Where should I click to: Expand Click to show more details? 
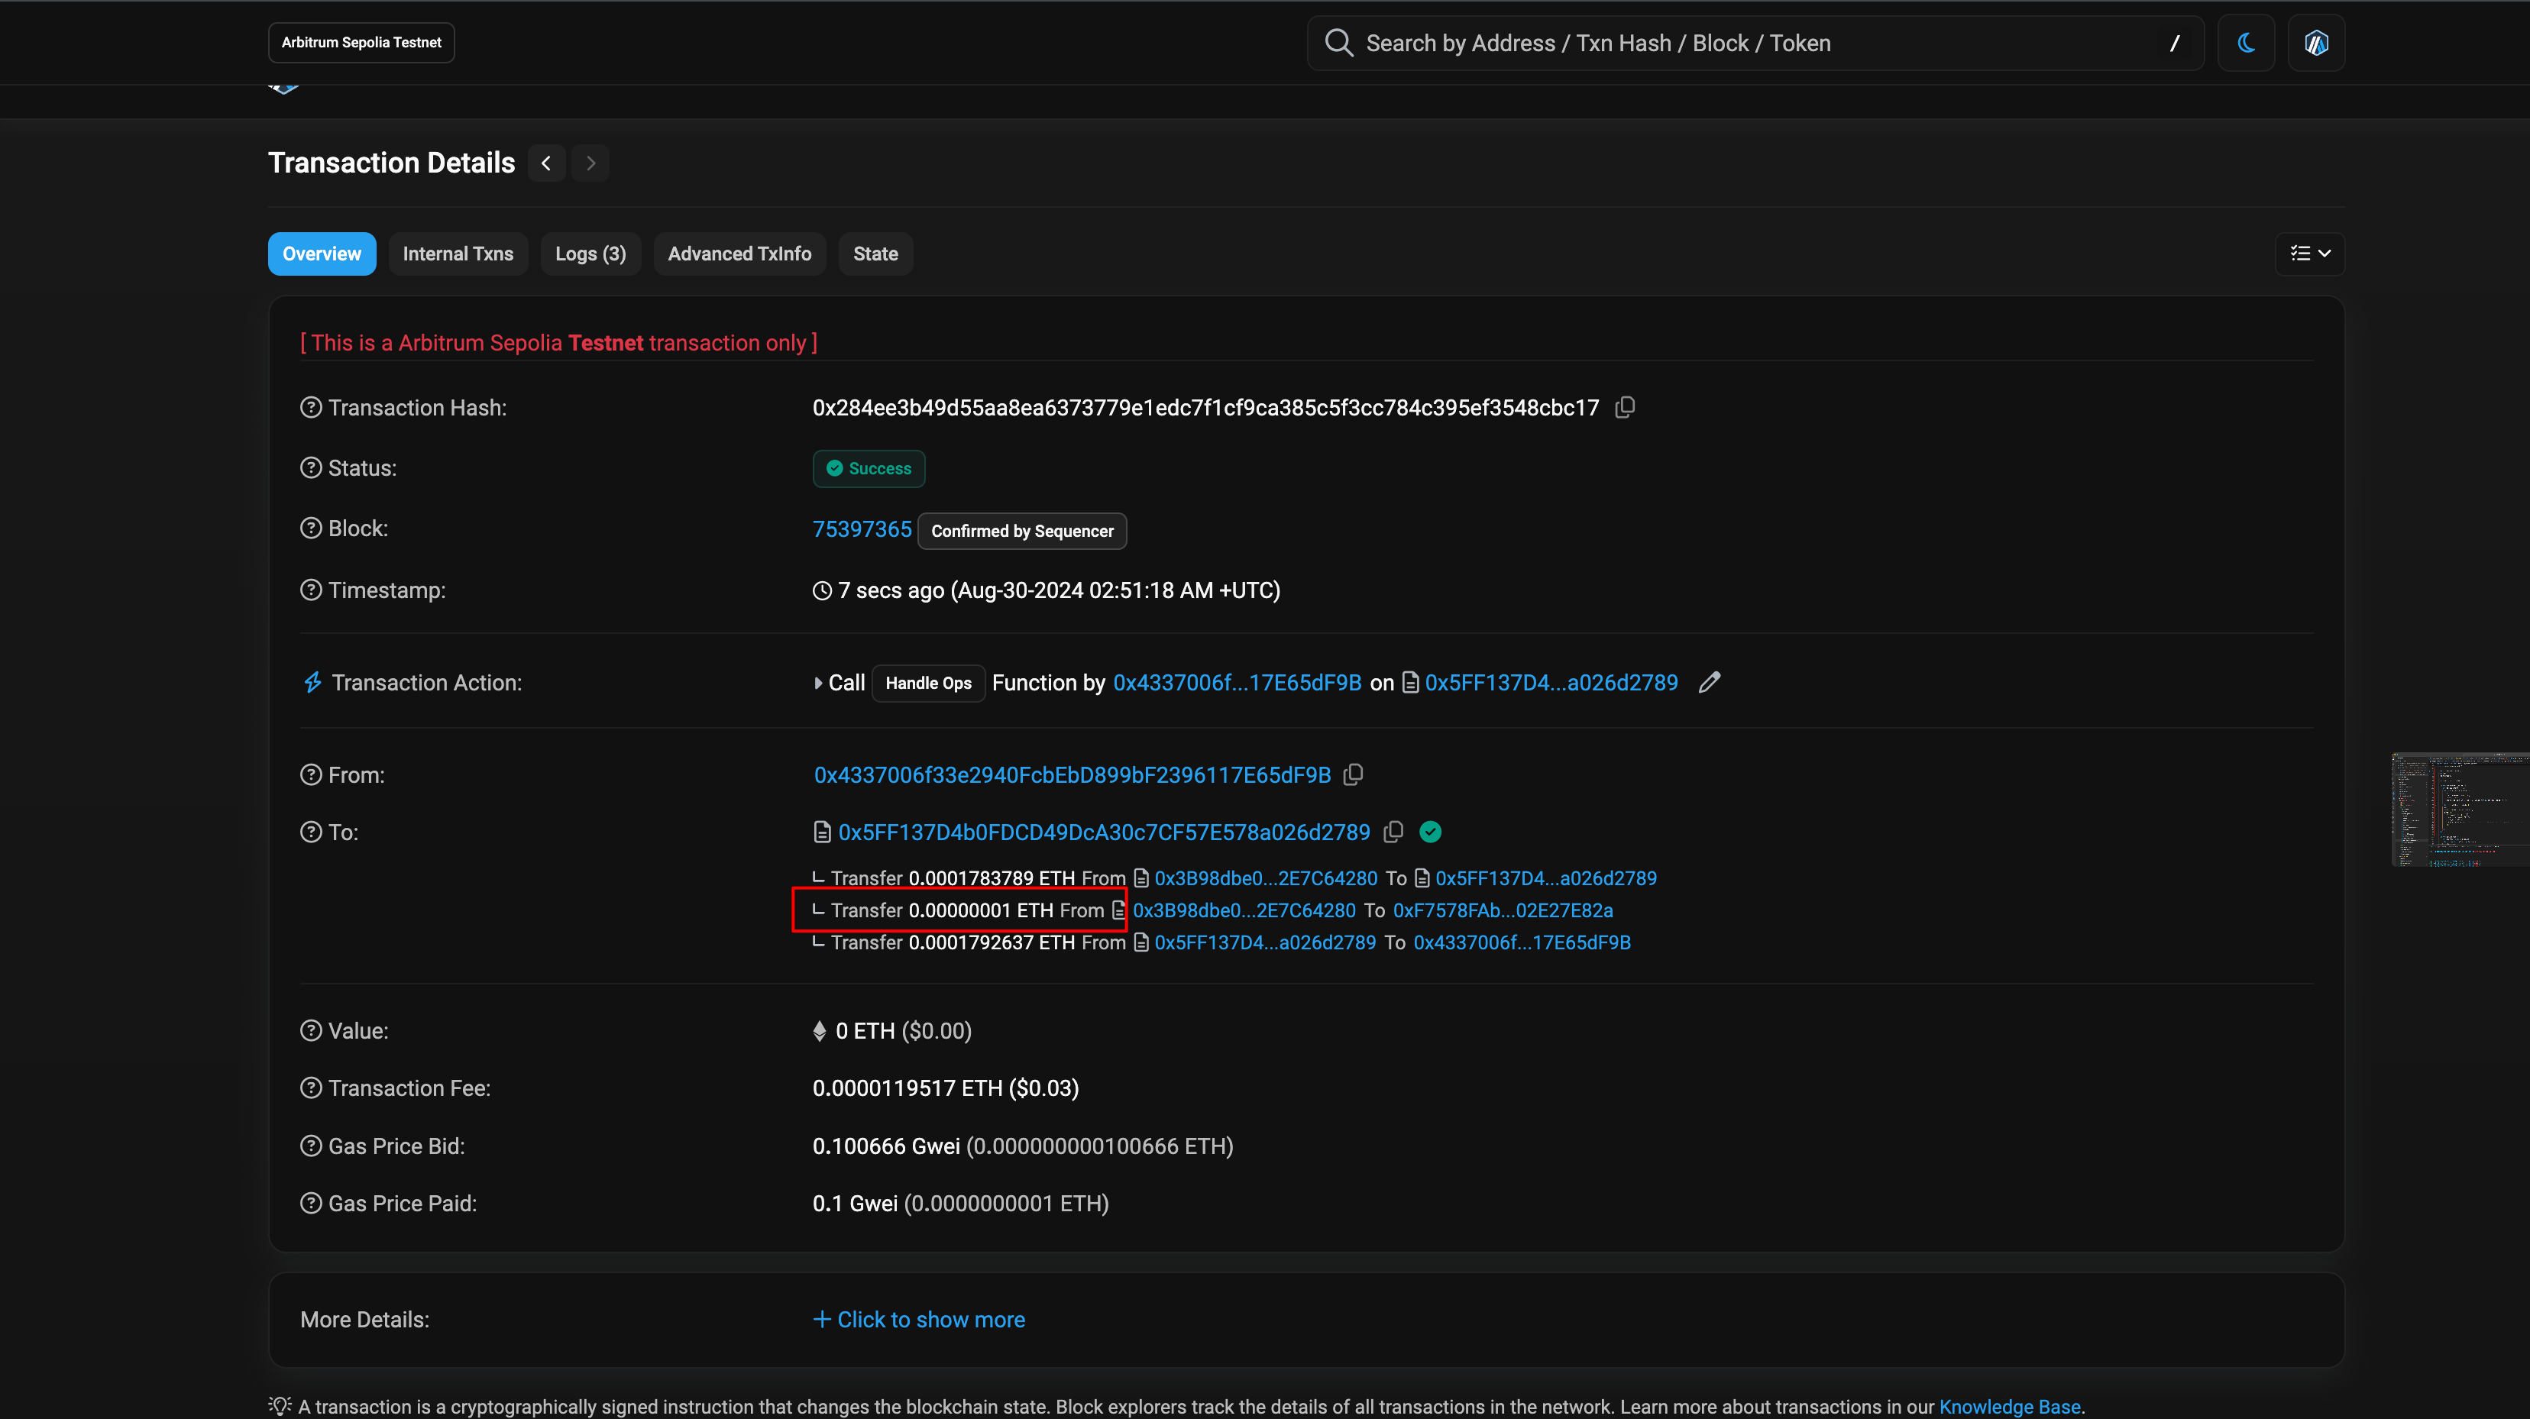pyautogui.click(x=919, y=1320)
